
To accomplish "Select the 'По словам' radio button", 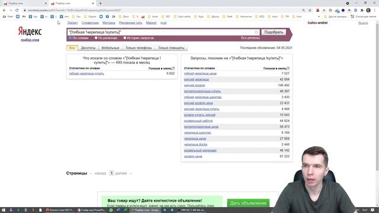I will click(70, 38).
